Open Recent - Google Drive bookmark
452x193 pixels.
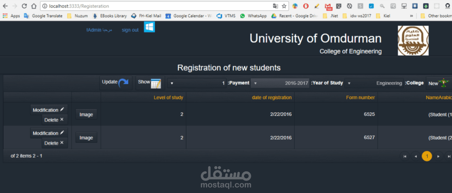click(x=295, y=16)
